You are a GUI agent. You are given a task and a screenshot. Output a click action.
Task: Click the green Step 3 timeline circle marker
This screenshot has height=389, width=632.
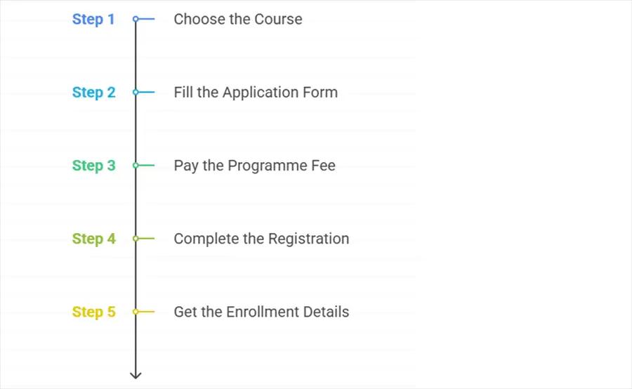(x=136, y=165)
